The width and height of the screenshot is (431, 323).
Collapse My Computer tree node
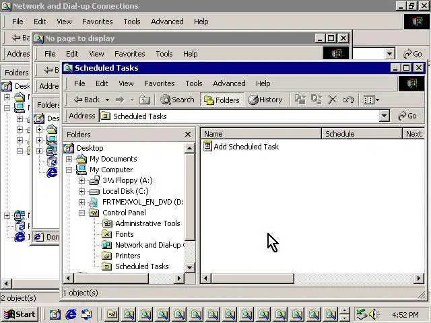69,170
